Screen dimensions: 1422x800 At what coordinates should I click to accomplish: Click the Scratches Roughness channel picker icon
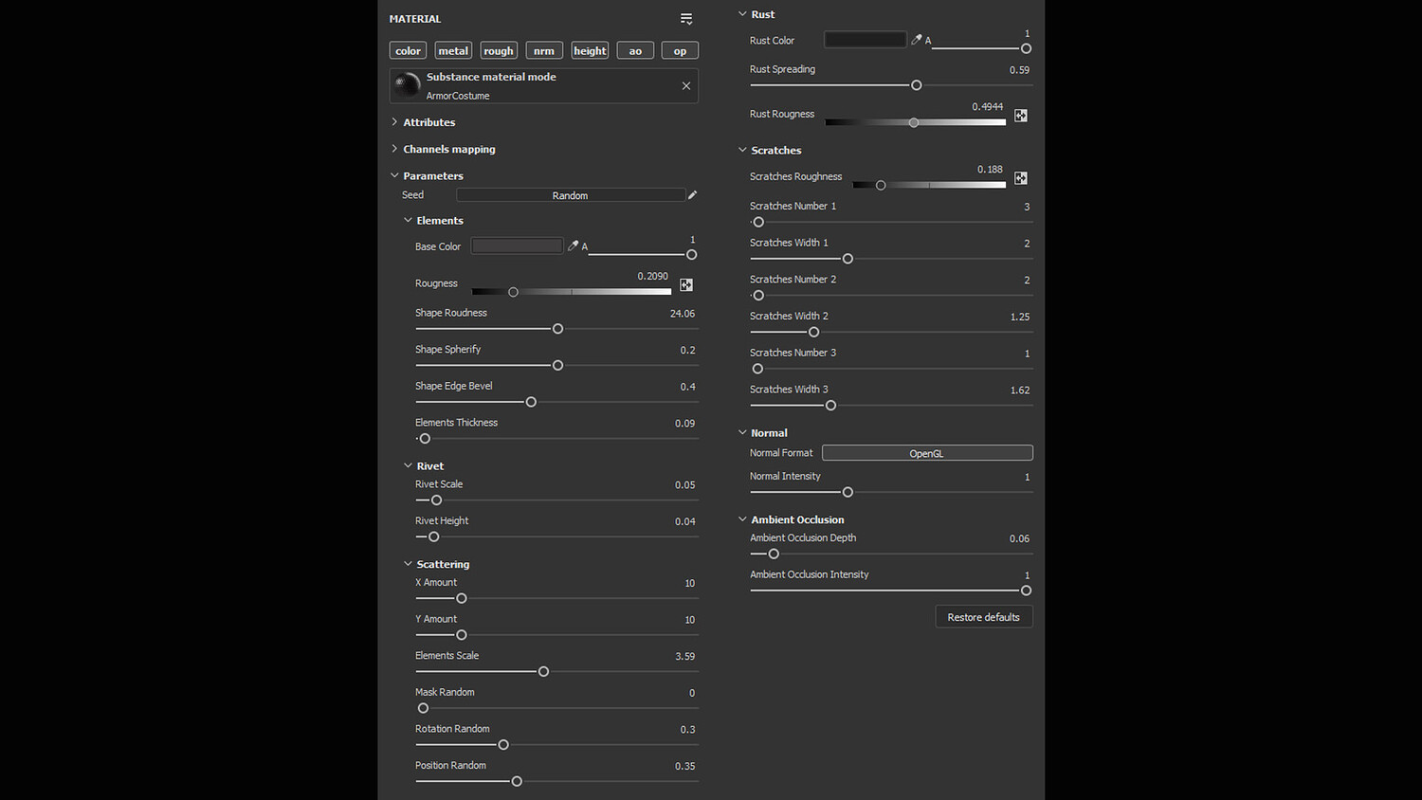tap(1021, 178)
